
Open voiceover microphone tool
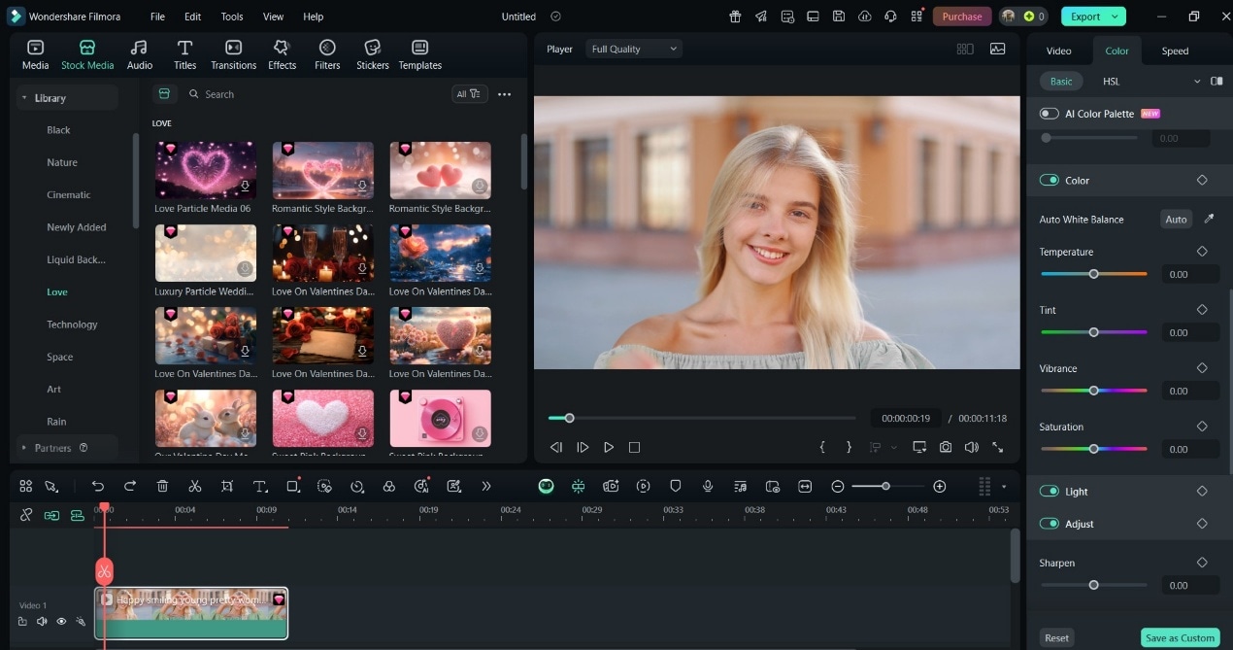click(x=708, y=486)
